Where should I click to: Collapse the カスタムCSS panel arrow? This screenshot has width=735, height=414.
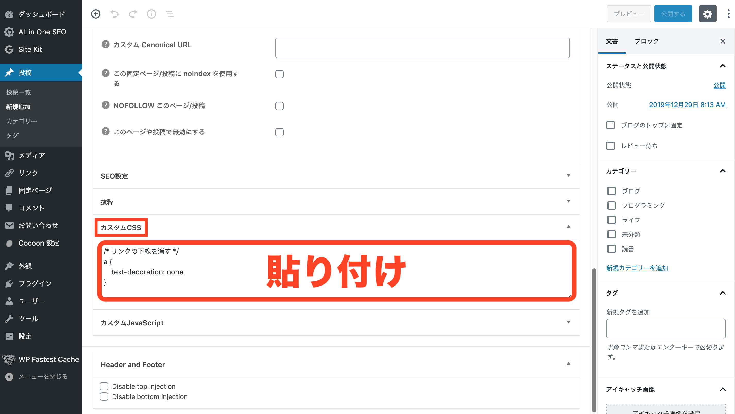click(568, 227)
